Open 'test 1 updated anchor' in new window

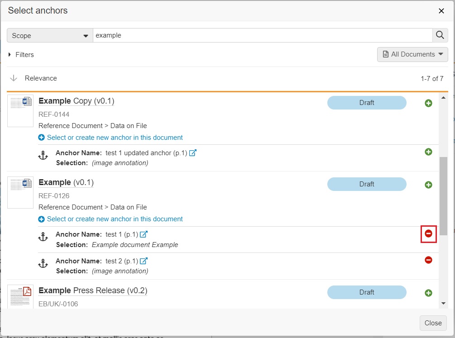coord(193,153)
